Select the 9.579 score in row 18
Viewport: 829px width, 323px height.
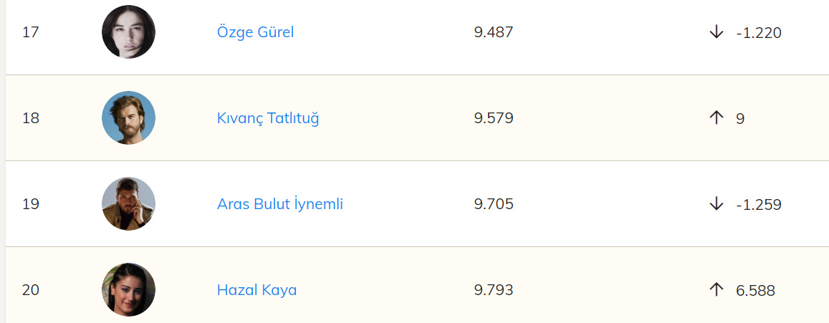coord(494,118)
